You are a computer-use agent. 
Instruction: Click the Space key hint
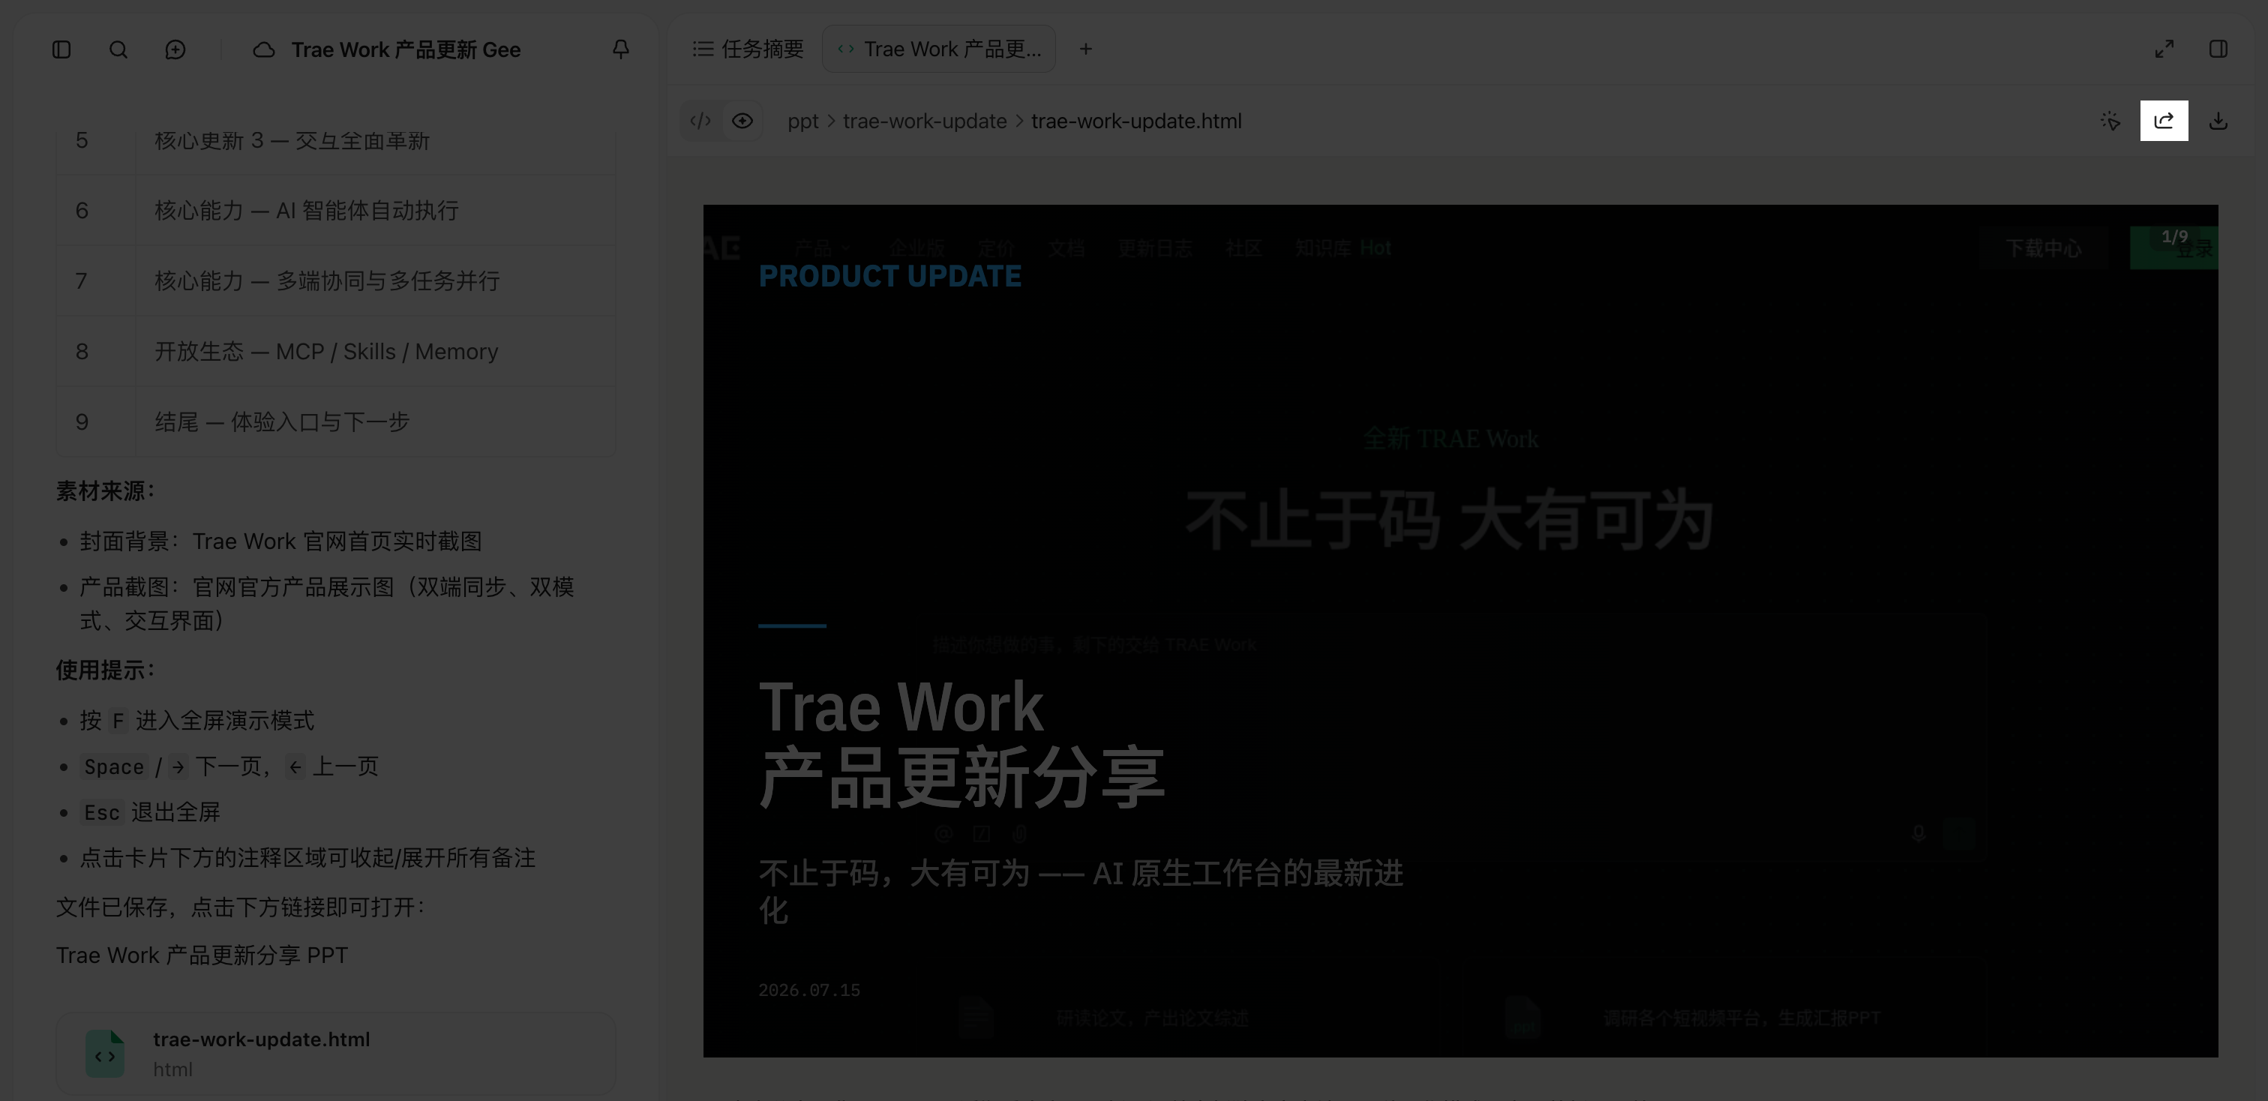pos(113,766)
